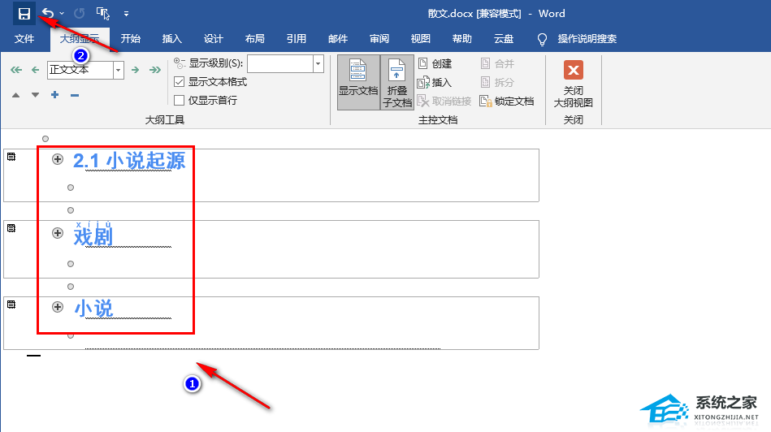
Task: Switch to the 插入 tab
Action: [x=172, y=39]
